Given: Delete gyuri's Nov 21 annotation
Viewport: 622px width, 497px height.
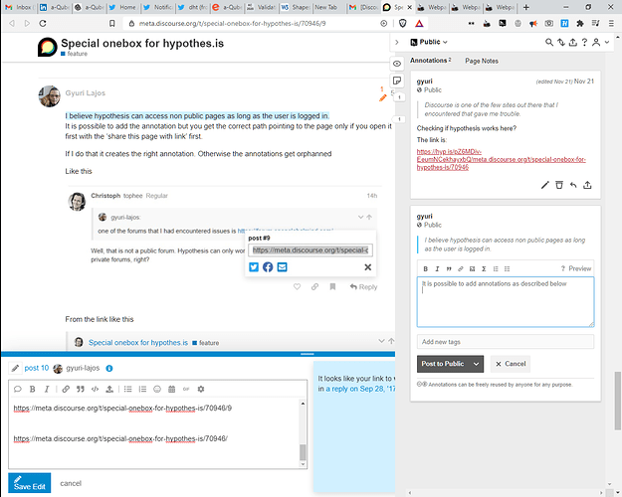Looking at the screenshot, I should coord(559,185).
